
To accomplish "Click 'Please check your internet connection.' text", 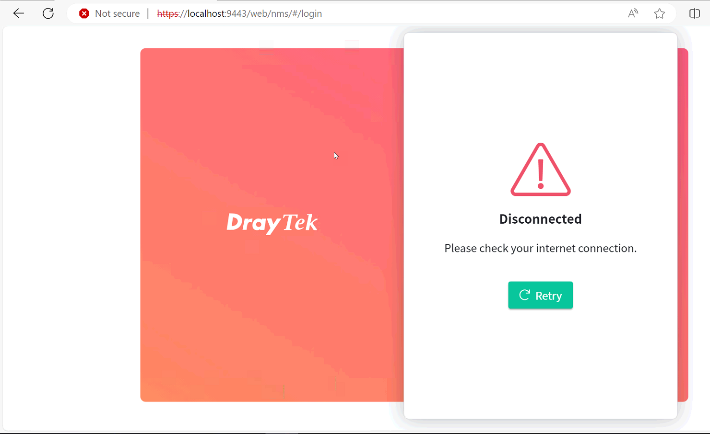I will pos(540,248).
